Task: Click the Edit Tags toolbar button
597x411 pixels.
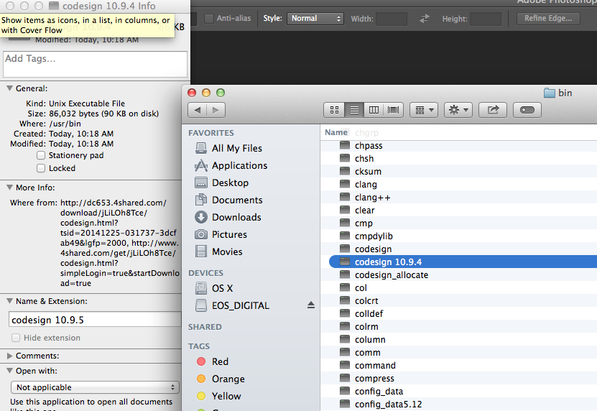Action: tap(527, 110)
